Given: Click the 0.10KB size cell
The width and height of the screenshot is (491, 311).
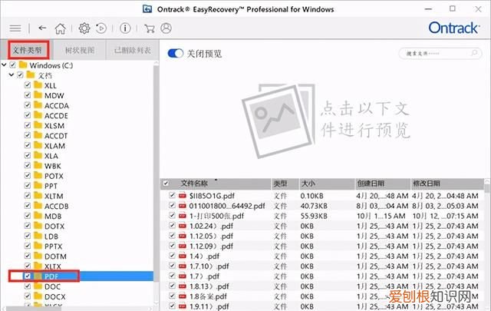Looking at the screenshot, I should point(311,196).
